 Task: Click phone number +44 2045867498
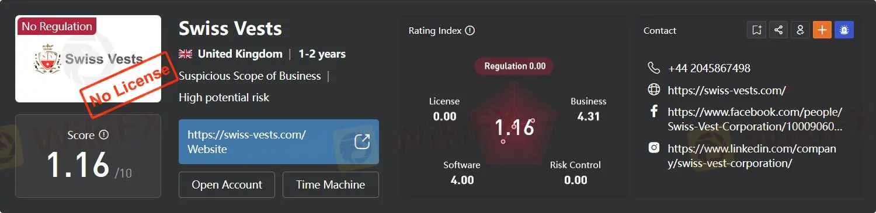[709, 68]
